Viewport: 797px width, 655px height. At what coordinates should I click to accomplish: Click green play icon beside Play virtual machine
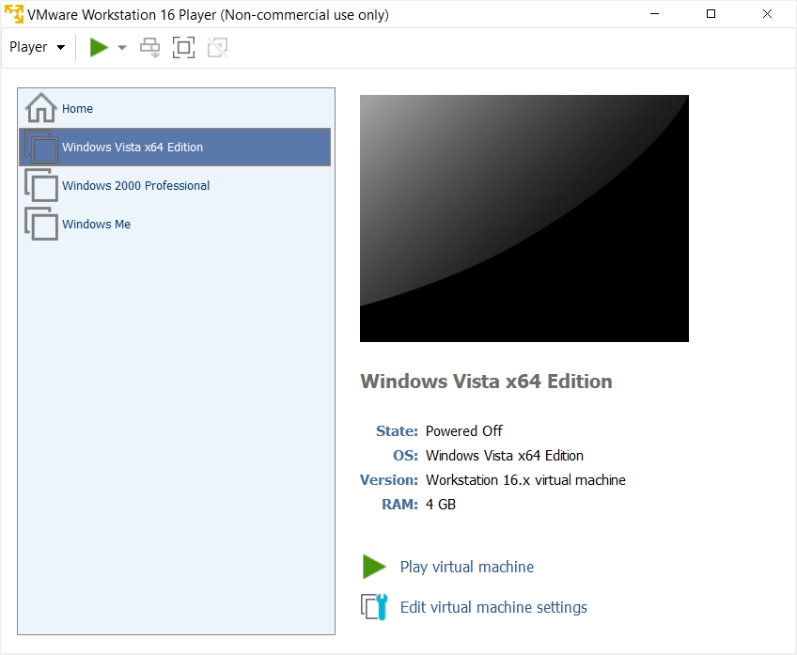(374, 567)
